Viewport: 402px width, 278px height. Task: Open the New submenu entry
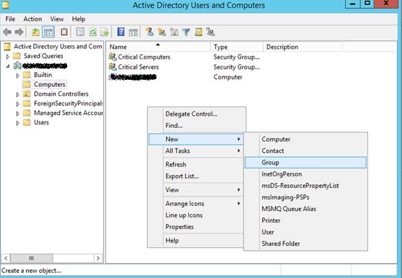click(x=196, y=139)
